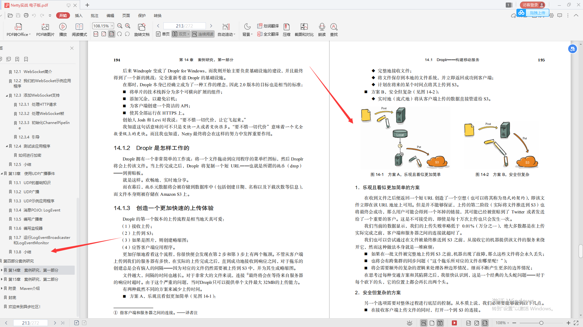Zoom in using the toolbar magnifier plus

point(128,26)
